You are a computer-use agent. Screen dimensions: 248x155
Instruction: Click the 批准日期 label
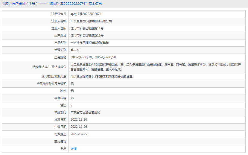[60, 120]
